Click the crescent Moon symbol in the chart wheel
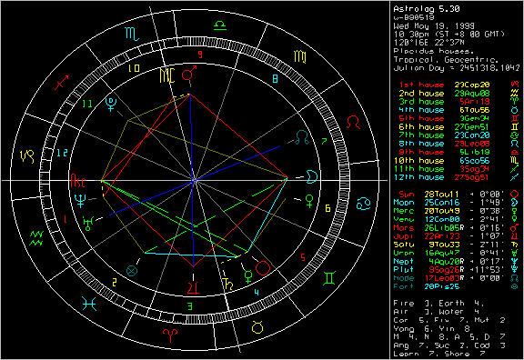Screen dimensions: 524x360 click(311, 176)
